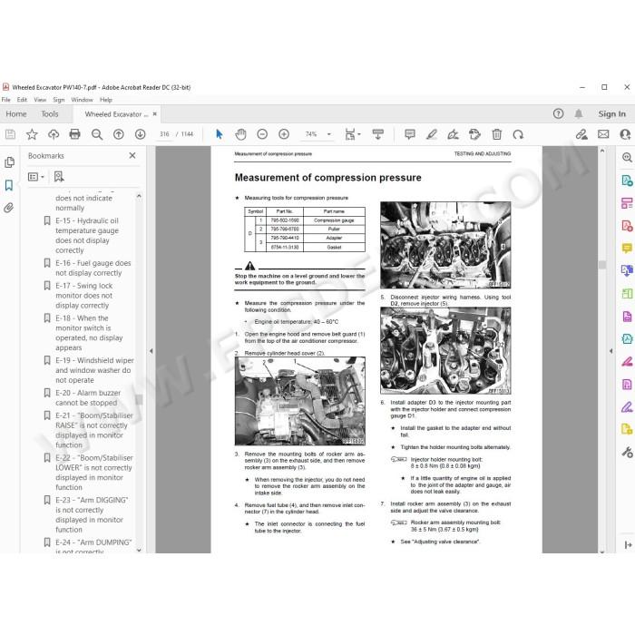Open the Sign menu
Viewport: 635px width, 635px height.
point(58,100)
